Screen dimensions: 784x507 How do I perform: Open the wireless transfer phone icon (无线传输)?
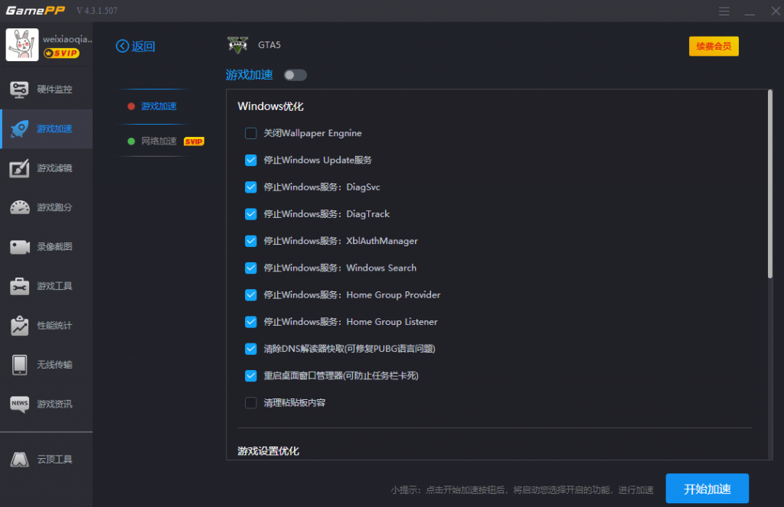[19, 365]
